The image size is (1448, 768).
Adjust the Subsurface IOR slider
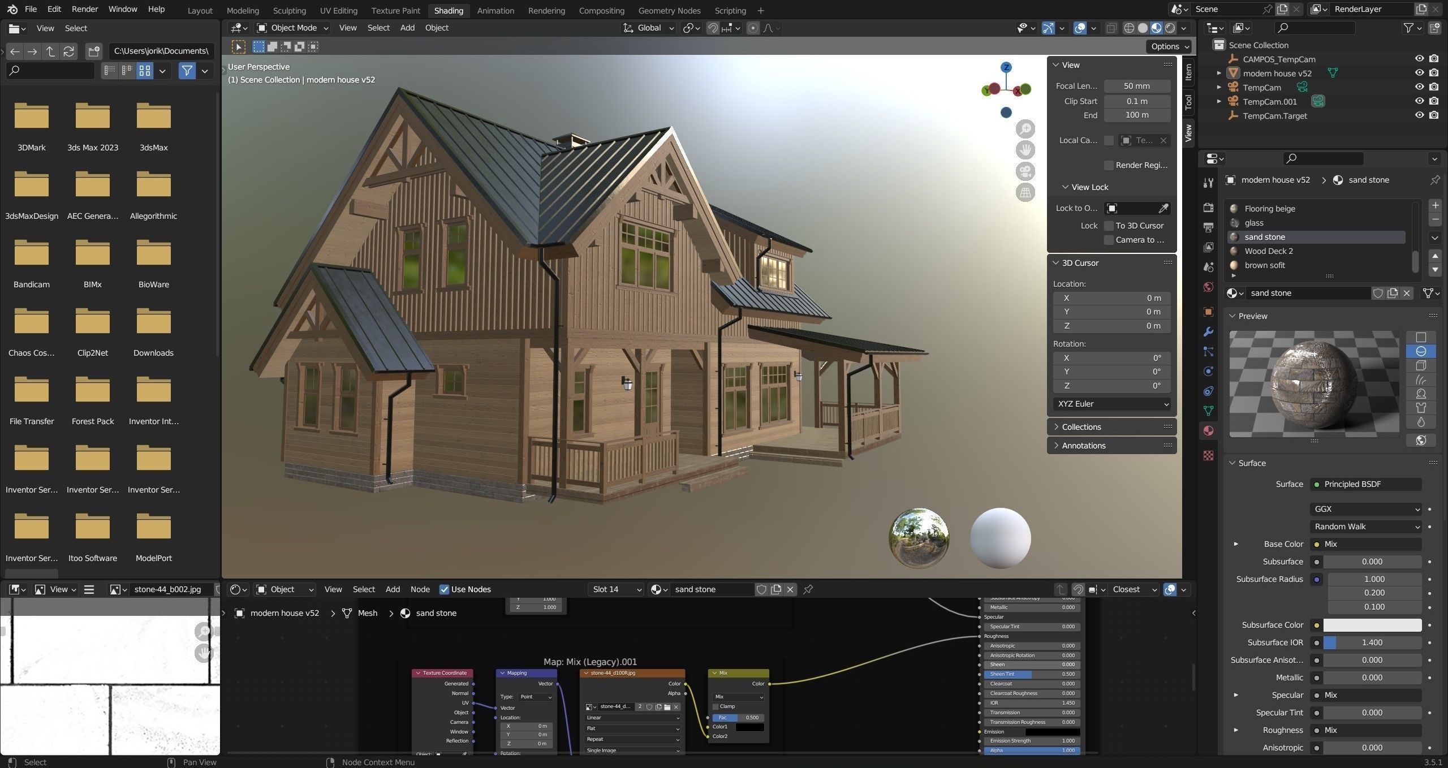[x=1372, y=642]
